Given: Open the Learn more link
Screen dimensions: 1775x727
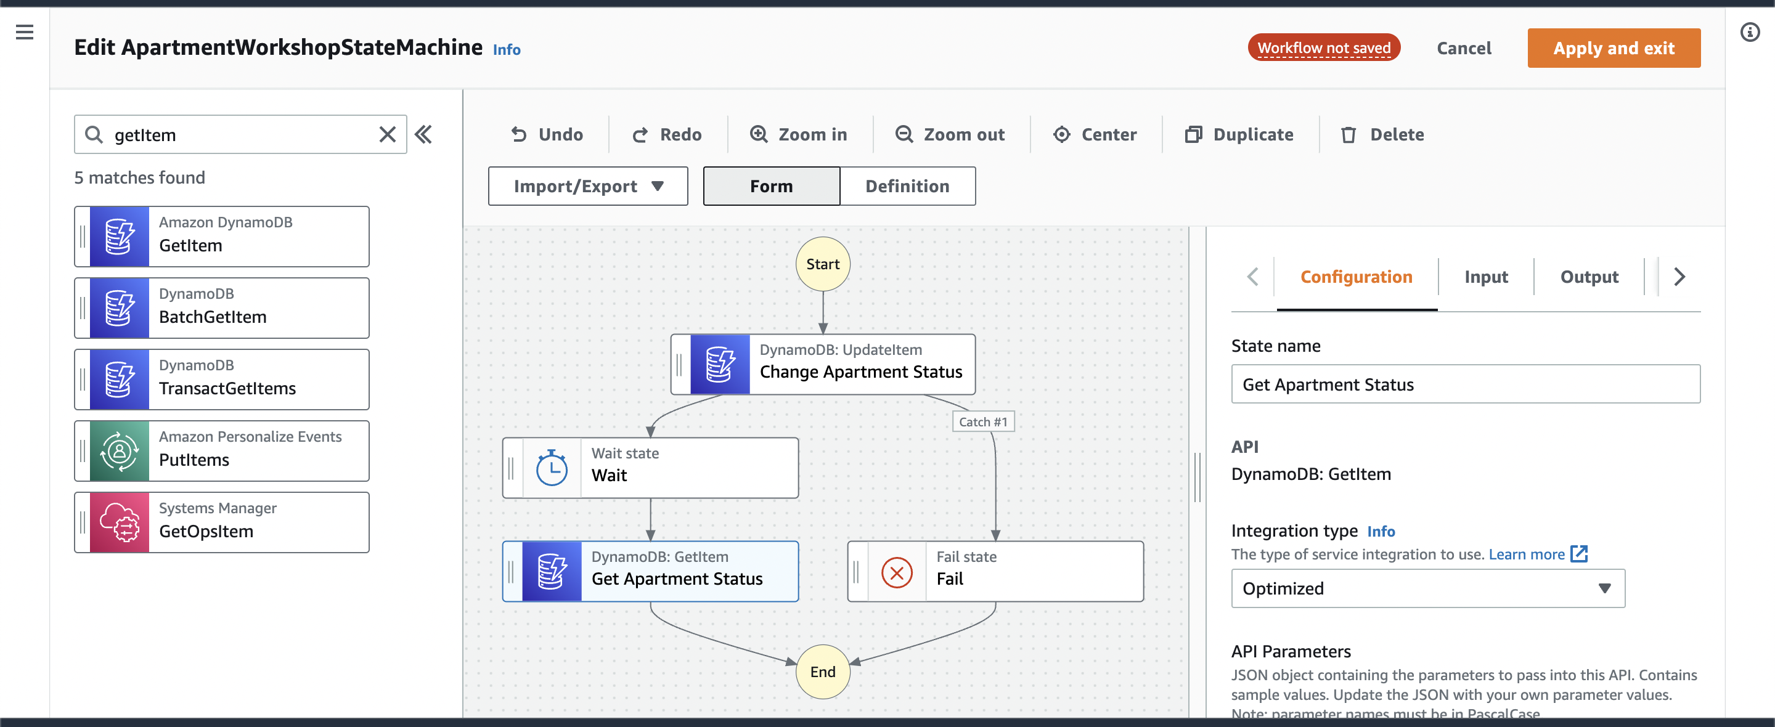Looking at the screenshot, I should [1526, 554].
